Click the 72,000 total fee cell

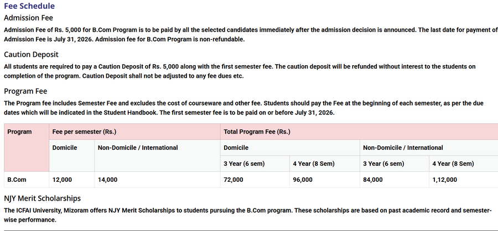tap(233, 180)
